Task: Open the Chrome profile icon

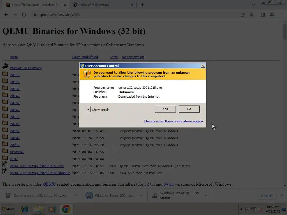Action: click(272, 15)
